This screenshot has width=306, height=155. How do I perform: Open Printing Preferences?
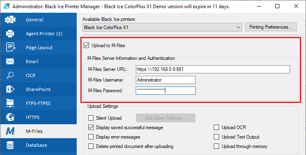[x=271, y=27]
